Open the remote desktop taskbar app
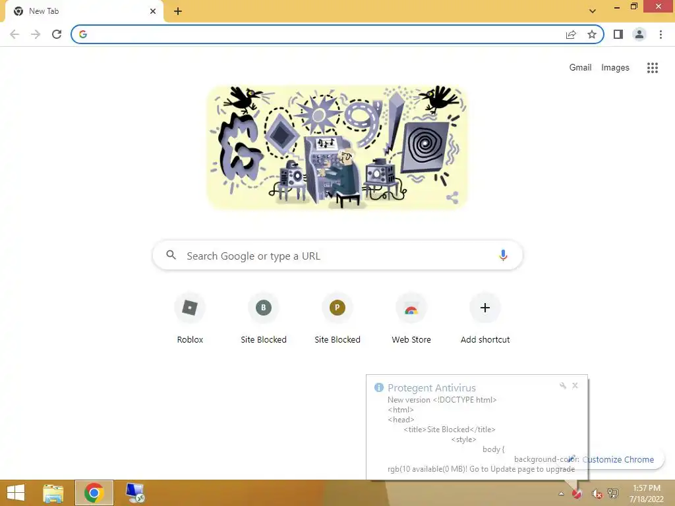This screenshot has width=675, height=506. [x=135, y=493]
